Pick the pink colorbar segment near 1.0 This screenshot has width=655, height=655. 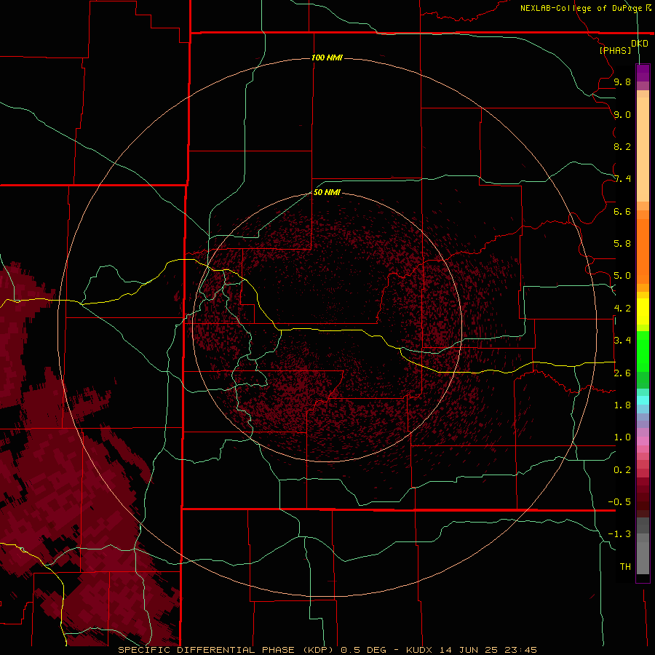coord(643,441)
